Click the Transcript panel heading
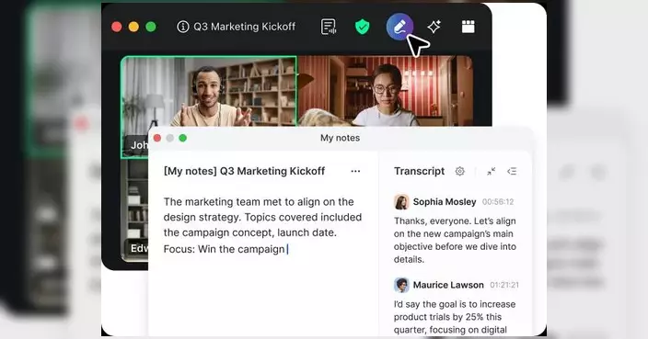Screen dimensions: 648x339 tap(419, 171)
